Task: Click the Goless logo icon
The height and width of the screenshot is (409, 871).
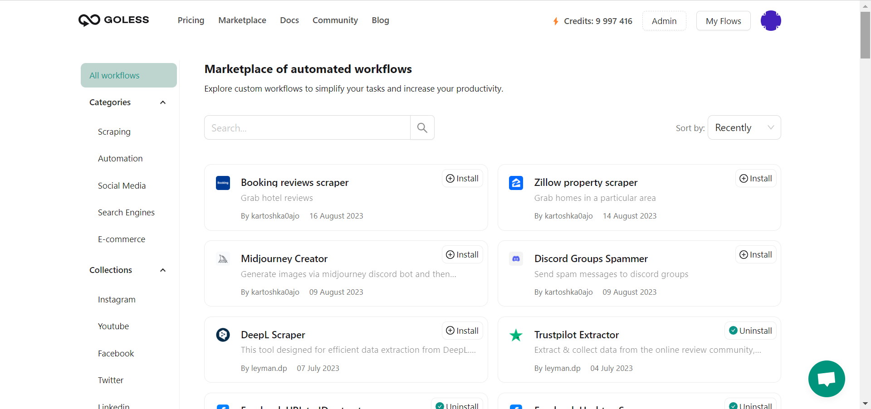Action: tap(89, 20)
